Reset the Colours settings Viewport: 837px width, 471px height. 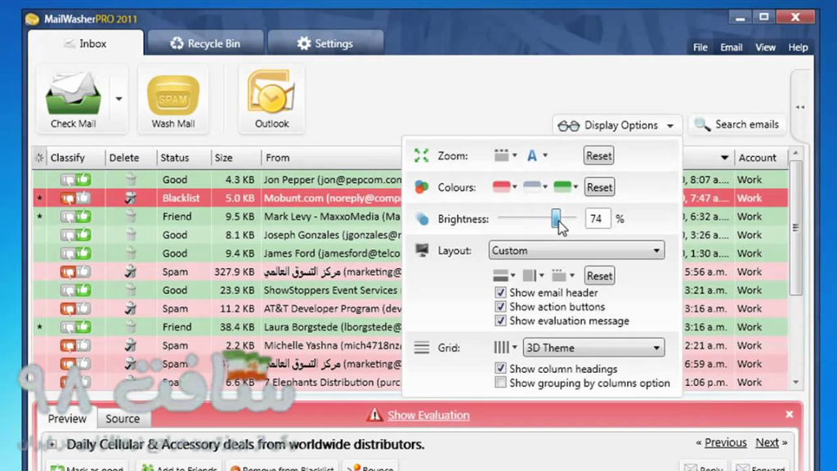599,187
